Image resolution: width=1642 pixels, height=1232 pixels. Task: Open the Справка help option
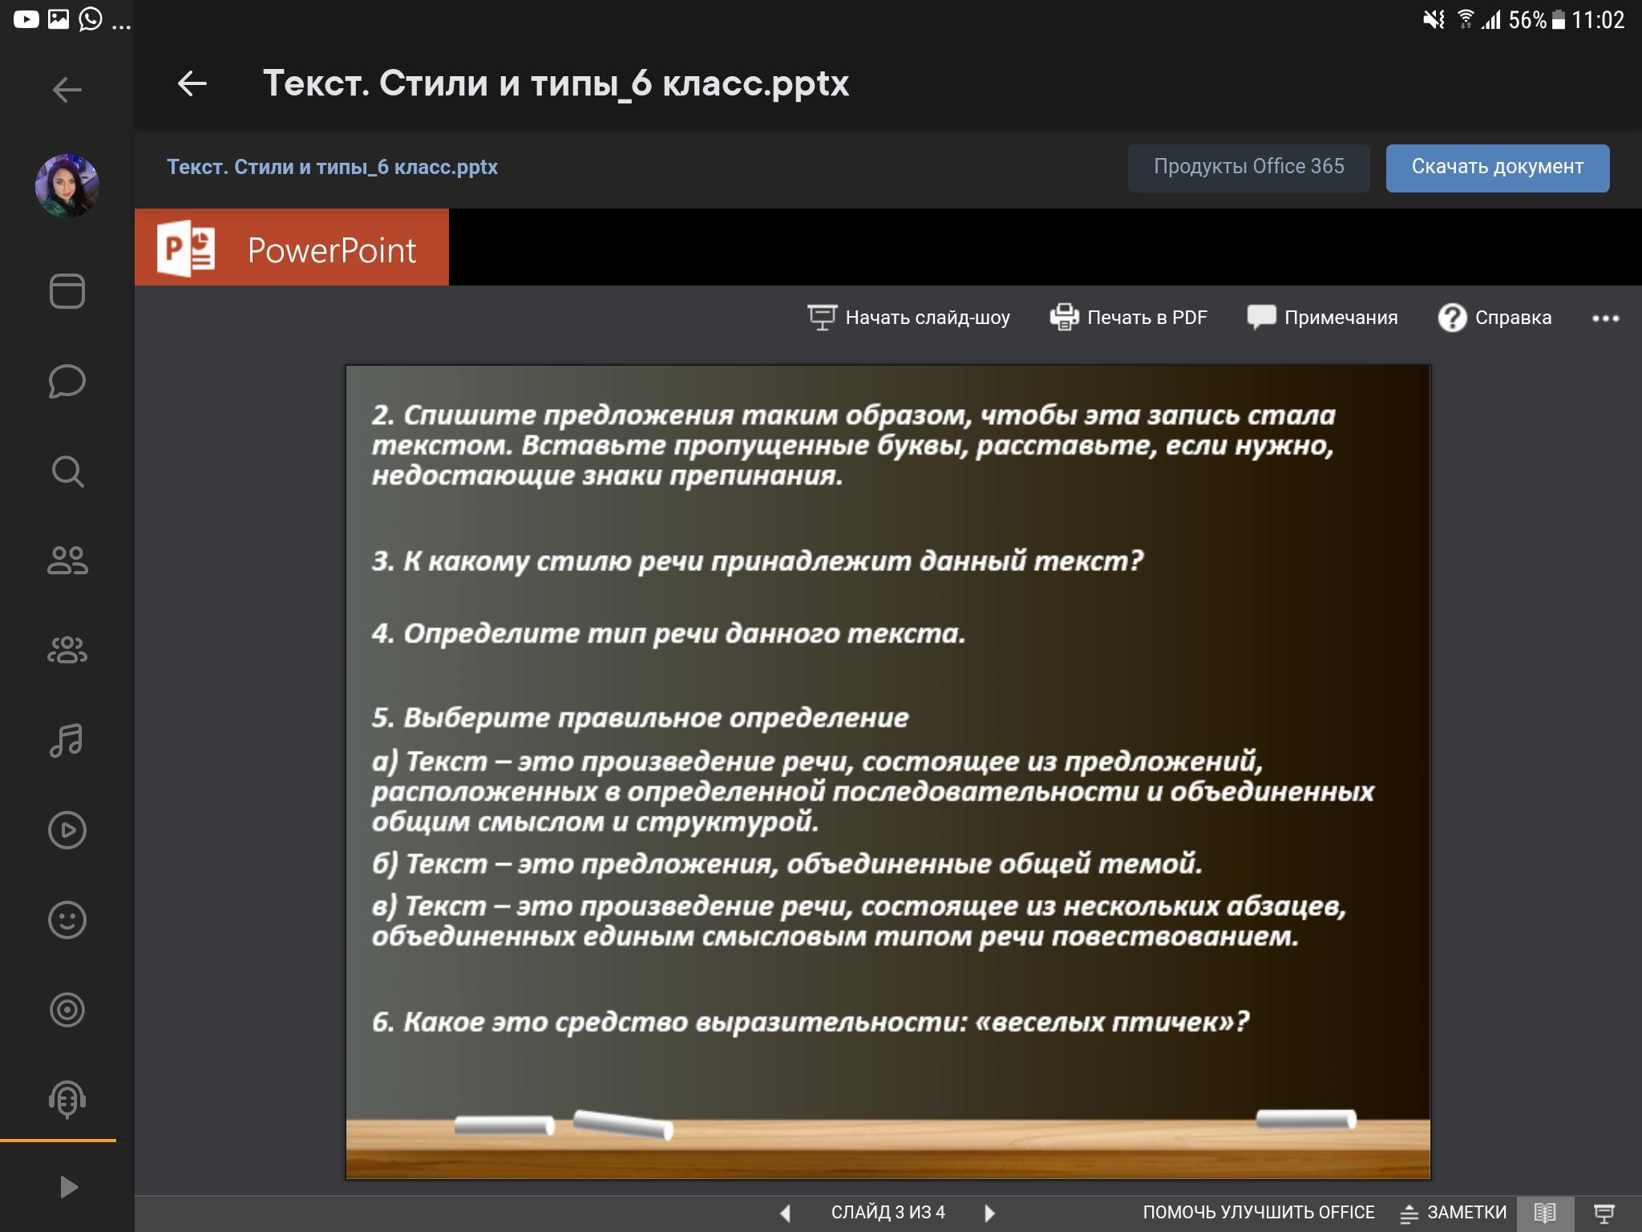point(1494,318)
